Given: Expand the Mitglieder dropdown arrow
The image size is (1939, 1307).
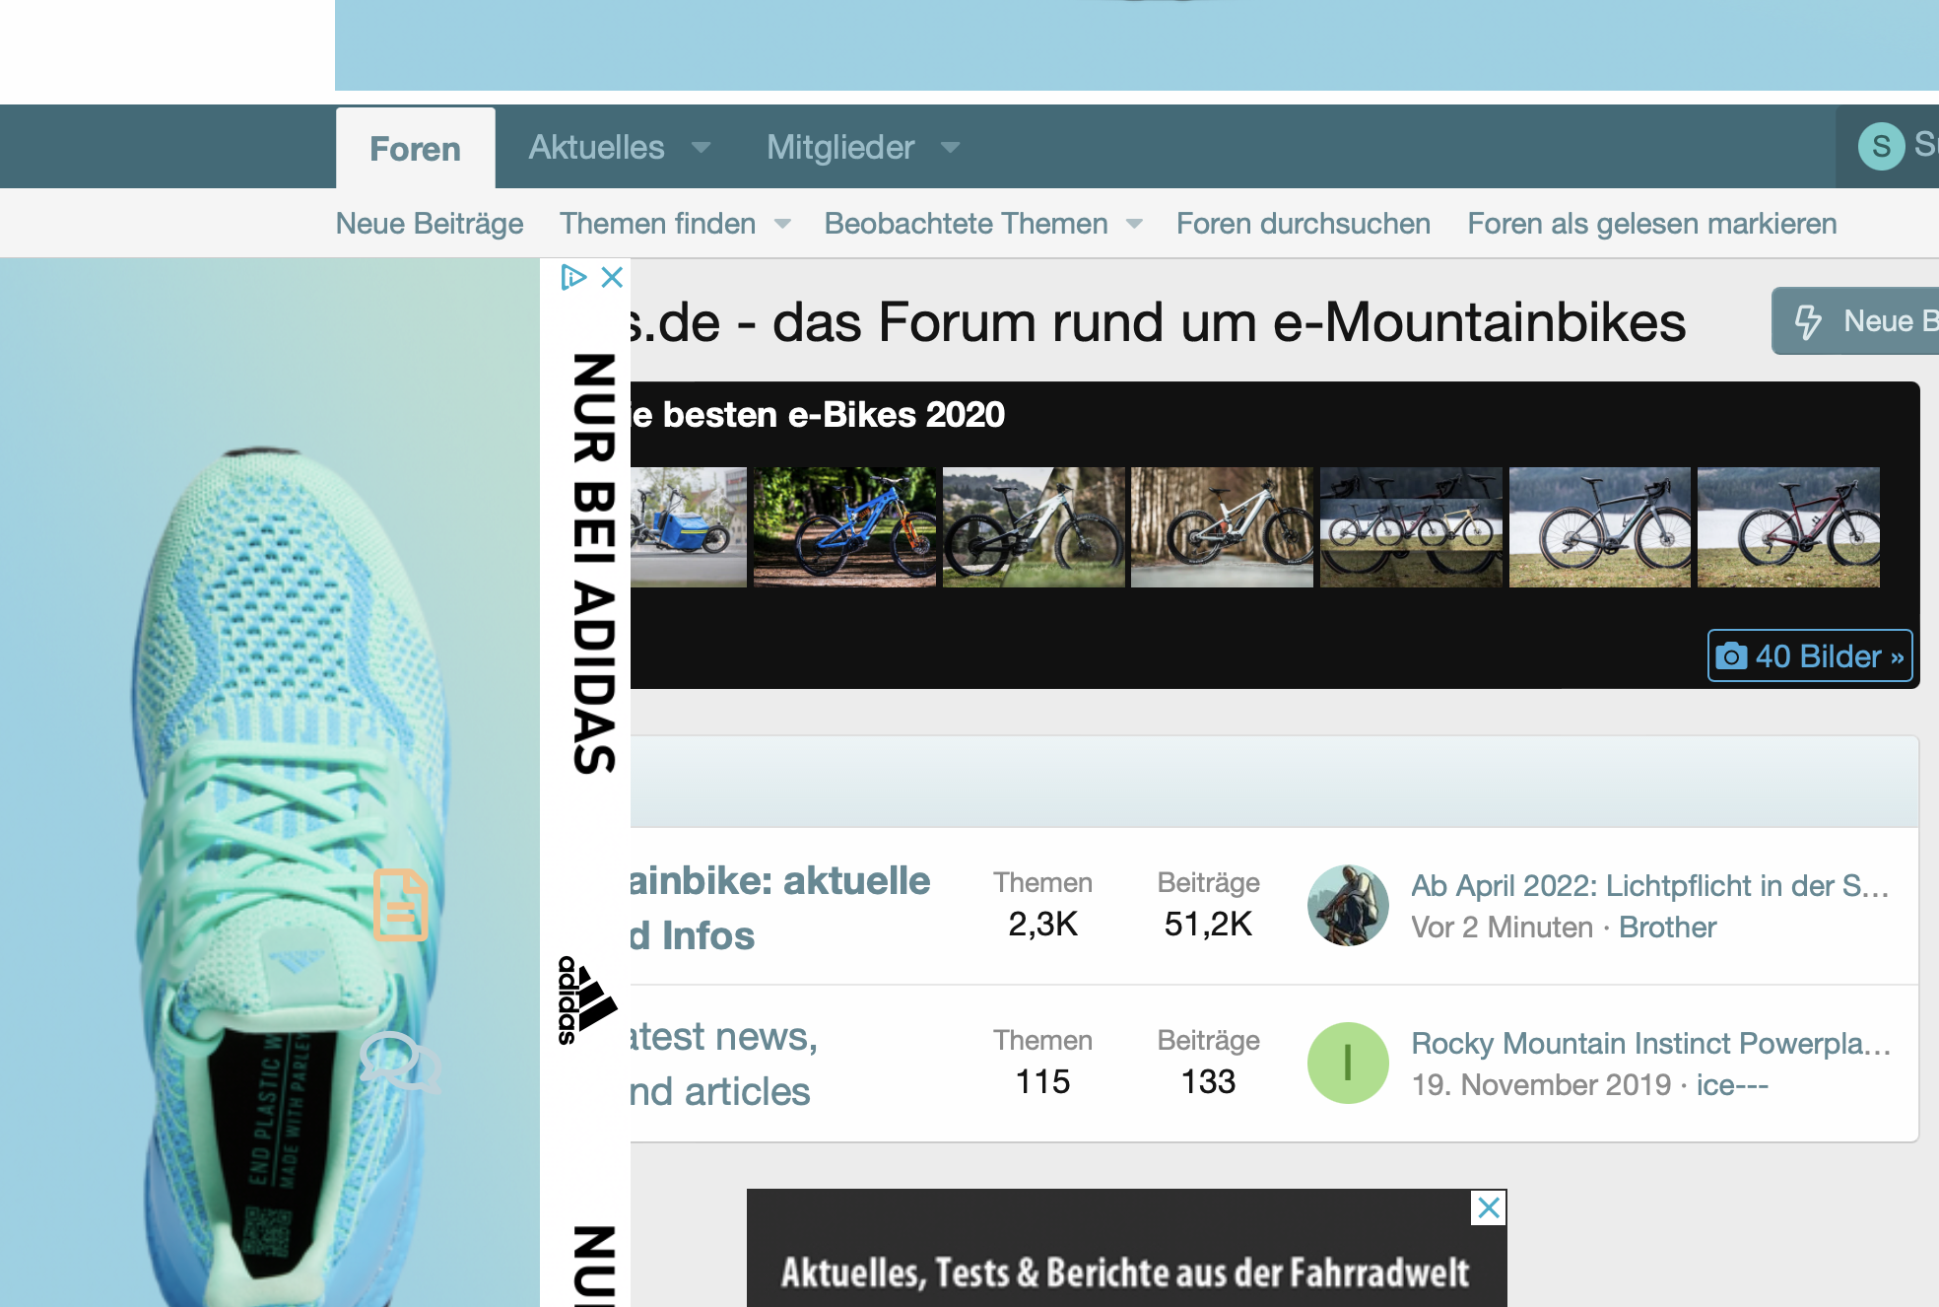Looking at the screenshot, I should 950,148.
